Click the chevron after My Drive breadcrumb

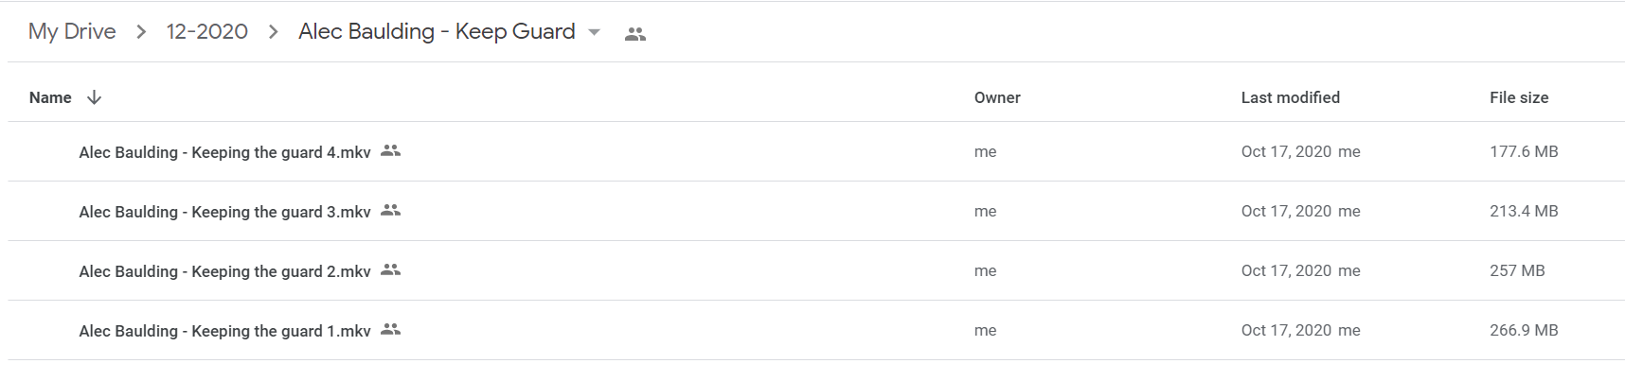tap(141, 32)
